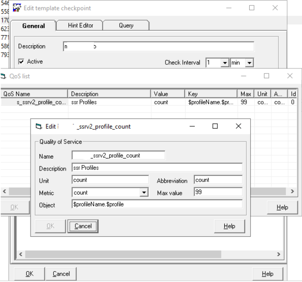Click the Object field with $profileName.$profile
Screen dimensions: 302x282
point(157,204)
